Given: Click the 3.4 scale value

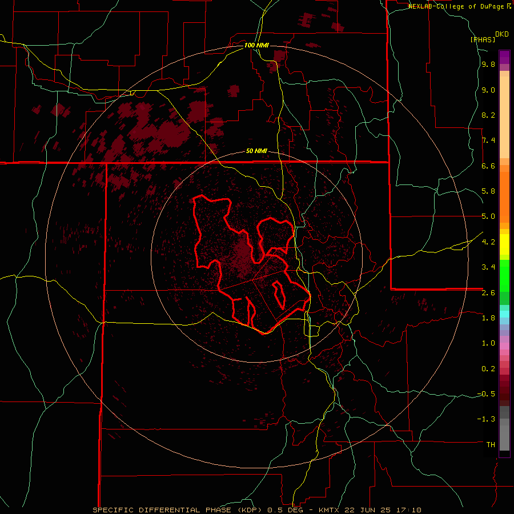Looking at the screenshot, I should click(488, 267).
